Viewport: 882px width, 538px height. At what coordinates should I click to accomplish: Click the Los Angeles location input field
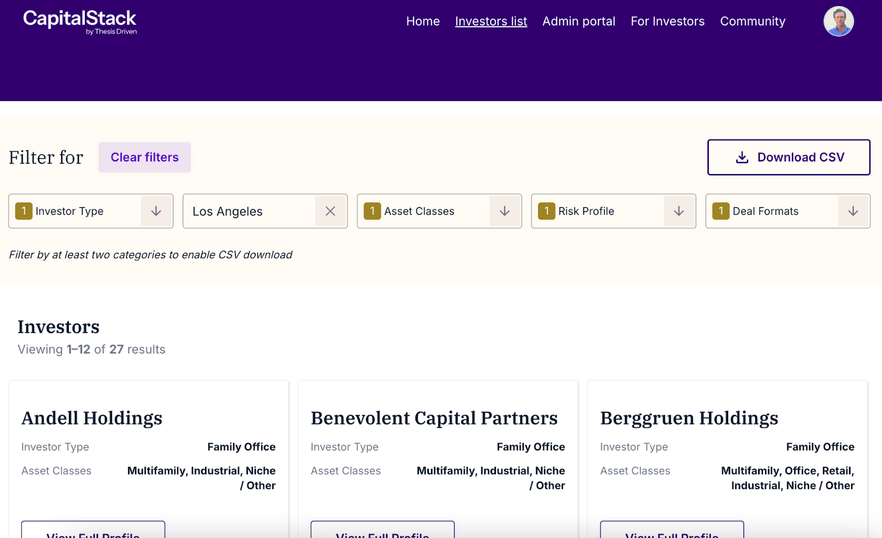tap(249, 211)
